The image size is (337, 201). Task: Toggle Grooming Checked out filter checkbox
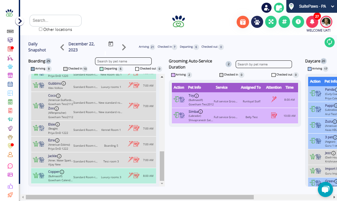273,75
